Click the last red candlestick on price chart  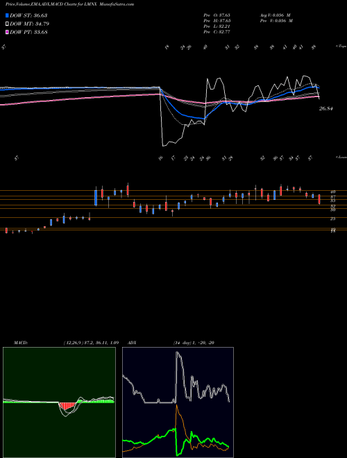pyautogui.click(x=319, y=199)
